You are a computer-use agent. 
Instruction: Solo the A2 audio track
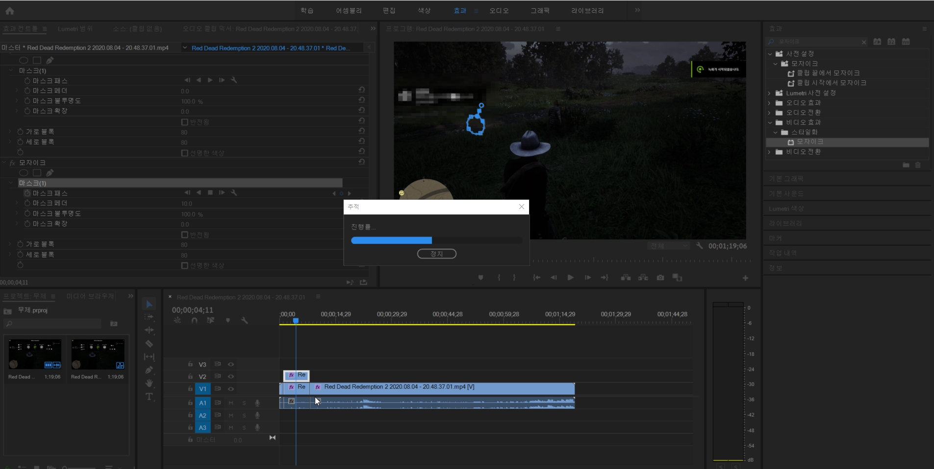(244, 415)
